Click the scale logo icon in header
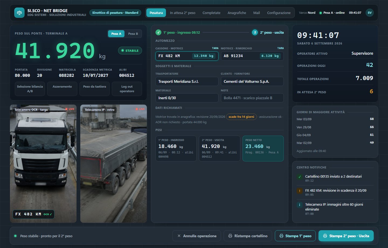This screenshot has height=248, width=388. point(19,13)
